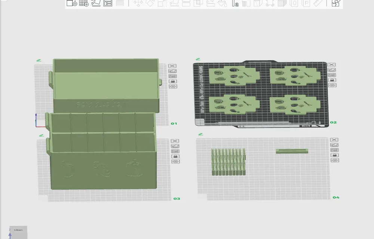Pick the Measure ruler tool
Screen dimensions: 374x239
point(318,3)
